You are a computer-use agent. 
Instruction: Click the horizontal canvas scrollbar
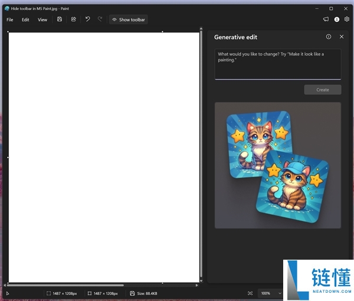coord(65,286)
